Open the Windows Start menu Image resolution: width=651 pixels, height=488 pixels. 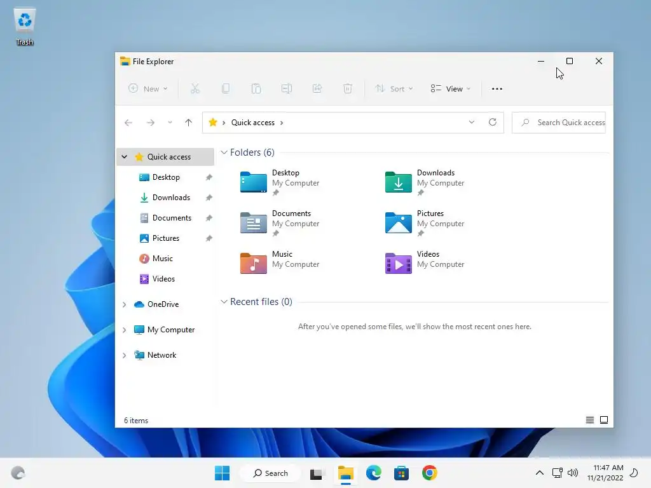click(x=222, y=473)
